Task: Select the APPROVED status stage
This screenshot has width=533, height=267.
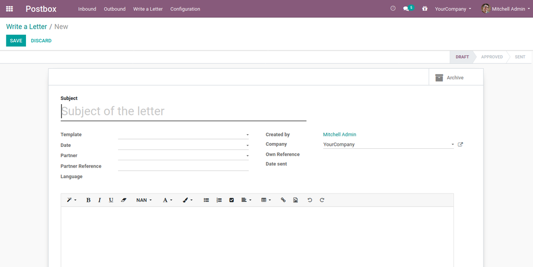Action: pyautogui.click(x=491, y=57)
